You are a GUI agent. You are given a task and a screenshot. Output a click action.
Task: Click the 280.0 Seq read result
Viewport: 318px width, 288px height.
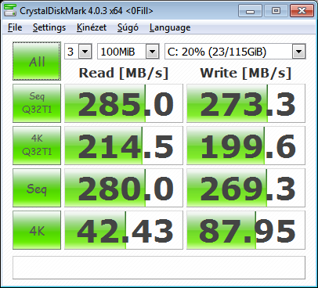124,188
